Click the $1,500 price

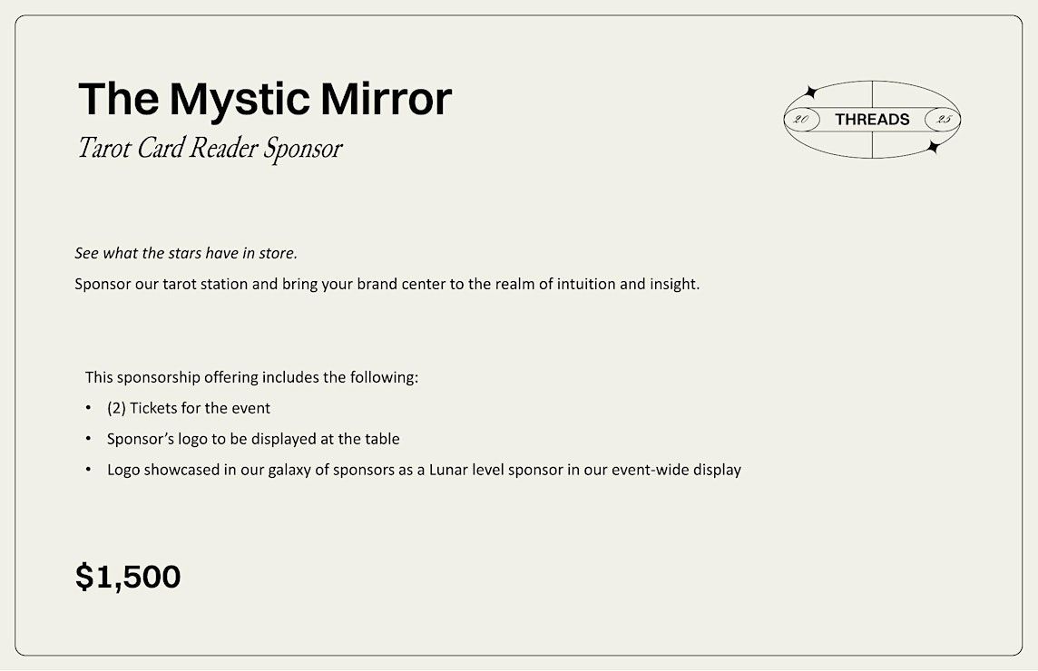(128, 577)
